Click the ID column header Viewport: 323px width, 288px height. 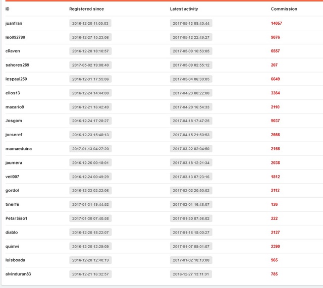7,9
